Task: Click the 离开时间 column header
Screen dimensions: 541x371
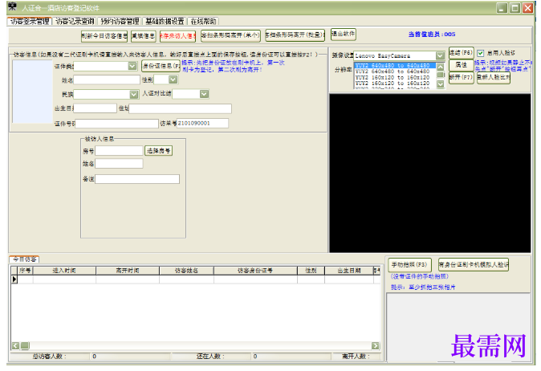Action: pos(128,271)
